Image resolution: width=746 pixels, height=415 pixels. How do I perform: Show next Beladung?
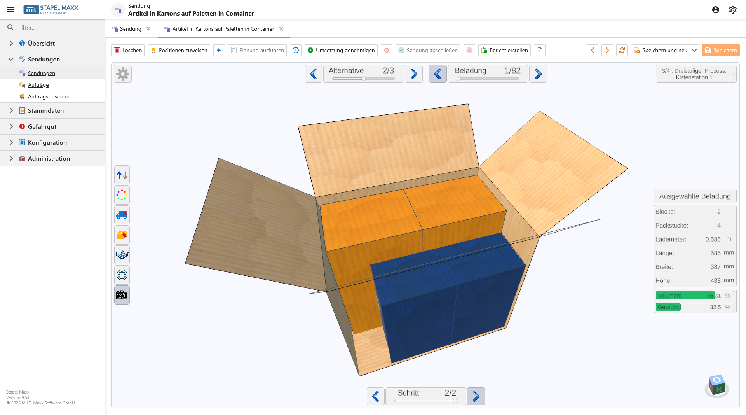[x=538, y=74]
